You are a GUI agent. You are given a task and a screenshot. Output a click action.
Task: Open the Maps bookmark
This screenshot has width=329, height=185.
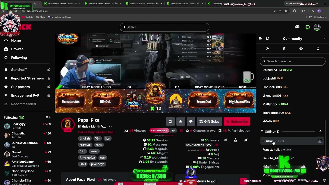pyautogui.click(x=41, y=17)
